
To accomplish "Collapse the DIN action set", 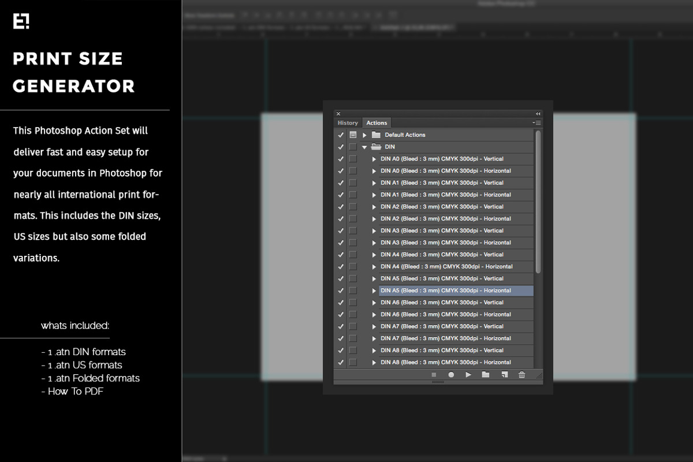I will 364,147.
